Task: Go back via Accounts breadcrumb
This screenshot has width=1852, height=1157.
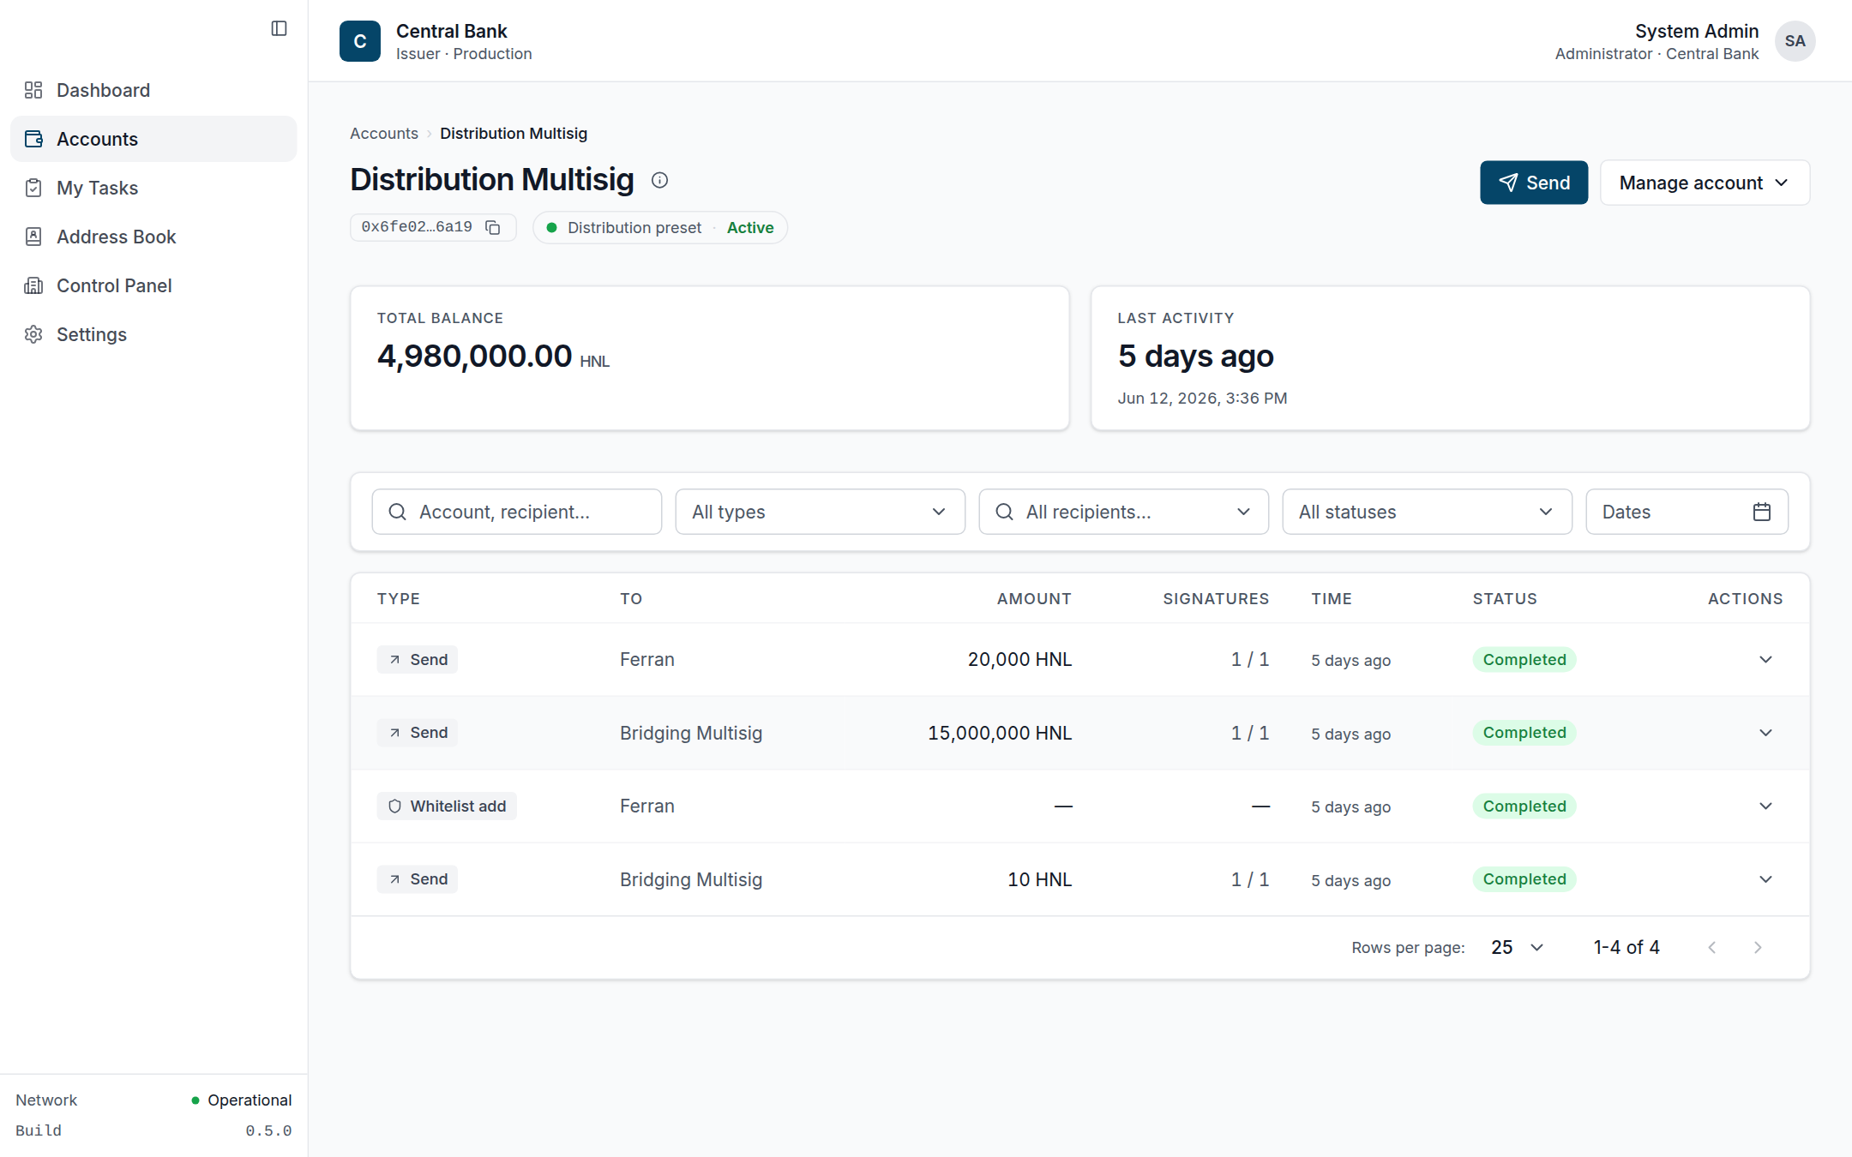Action: [x=383, y=133]
